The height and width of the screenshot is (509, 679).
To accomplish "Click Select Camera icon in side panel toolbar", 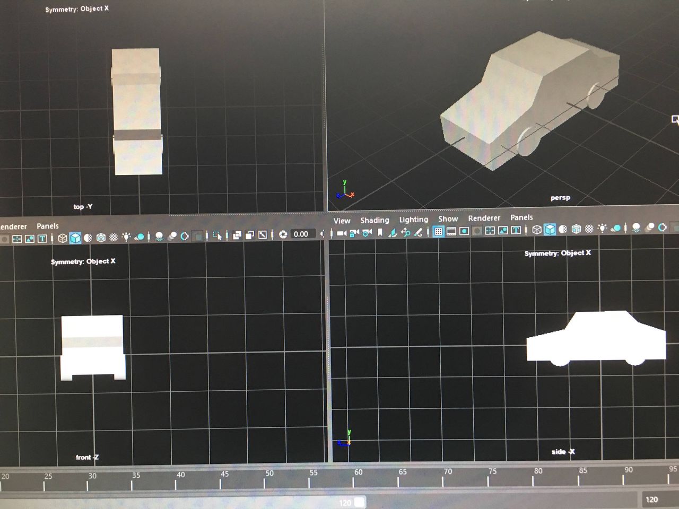I will (341, 233).
